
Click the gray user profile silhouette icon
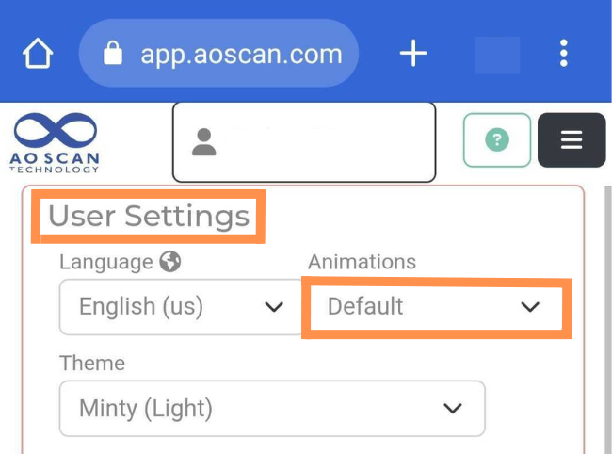point(203,142)
